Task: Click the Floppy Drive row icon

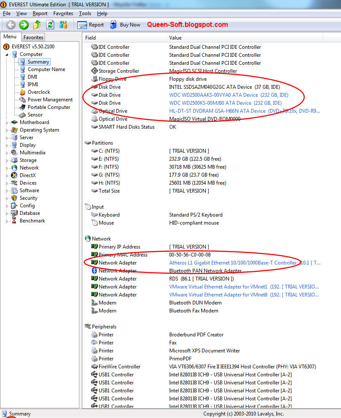Action: click(x=94, y=79)
